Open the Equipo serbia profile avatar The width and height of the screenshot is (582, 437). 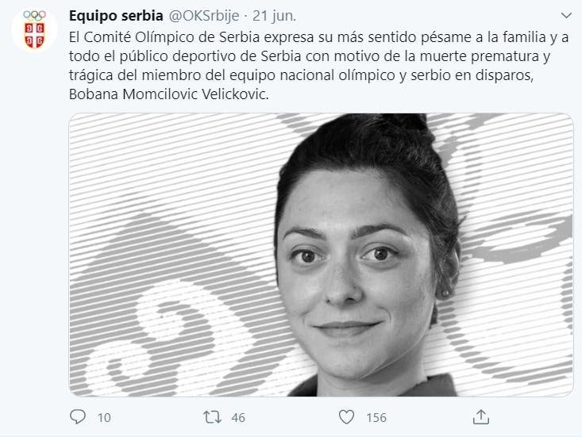pyautogui.click(x=34, y=29)
